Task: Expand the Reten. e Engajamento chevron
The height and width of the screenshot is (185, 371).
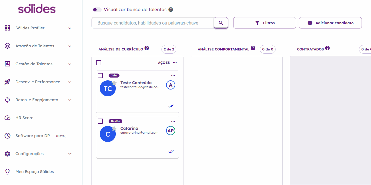Action: tap(70, 100)
